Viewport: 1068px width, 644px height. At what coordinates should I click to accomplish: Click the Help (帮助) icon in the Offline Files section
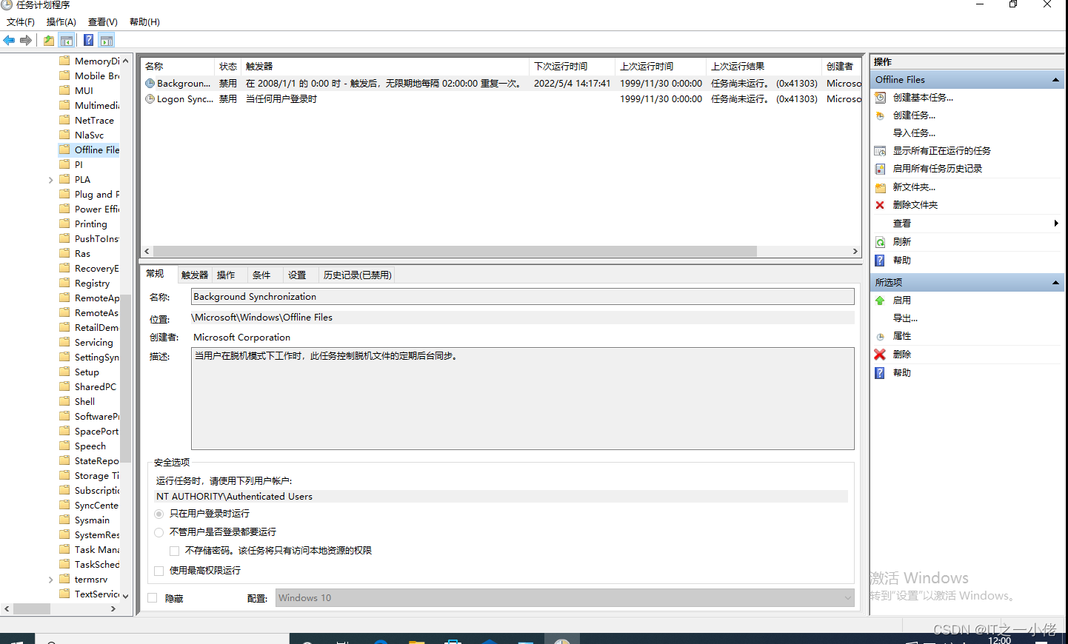click(880, 261)
